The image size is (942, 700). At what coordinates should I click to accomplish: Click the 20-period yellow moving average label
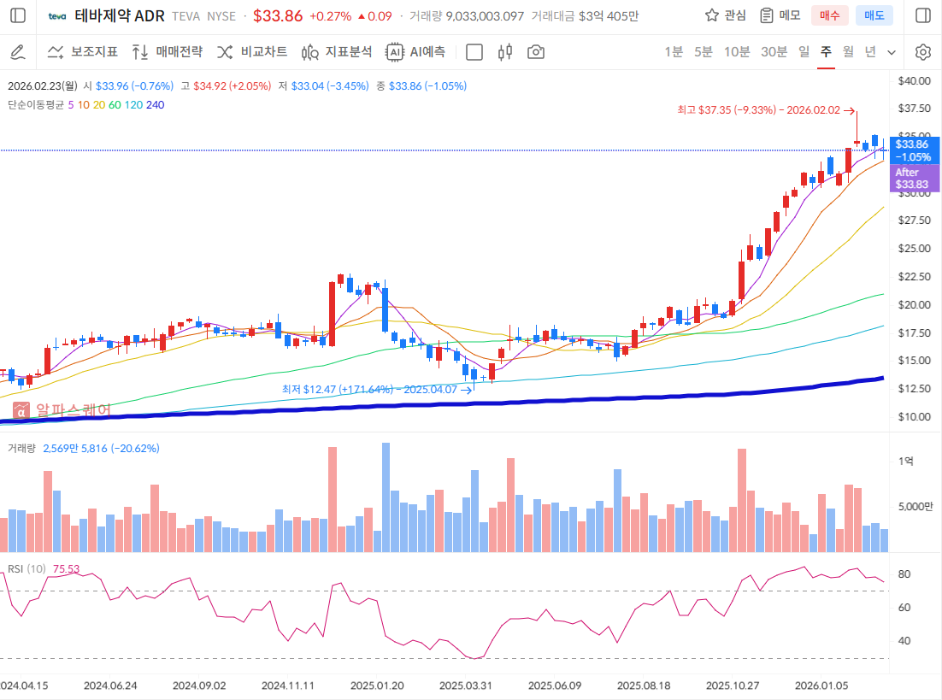99,104
